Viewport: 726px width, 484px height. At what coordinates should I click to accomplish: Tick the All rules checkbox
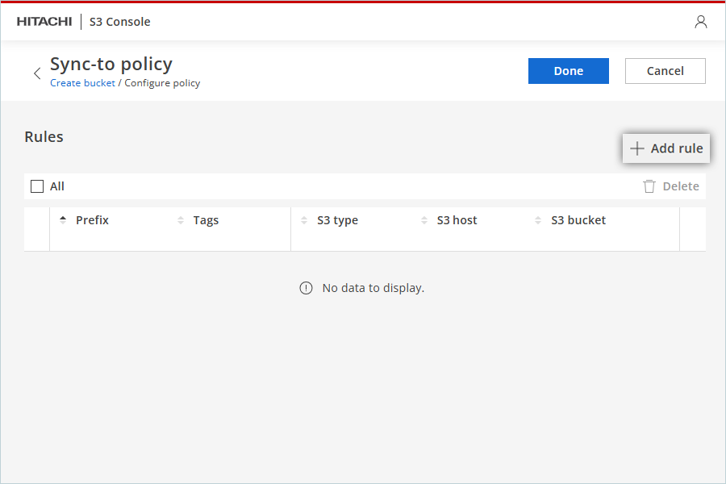[37, 186]
